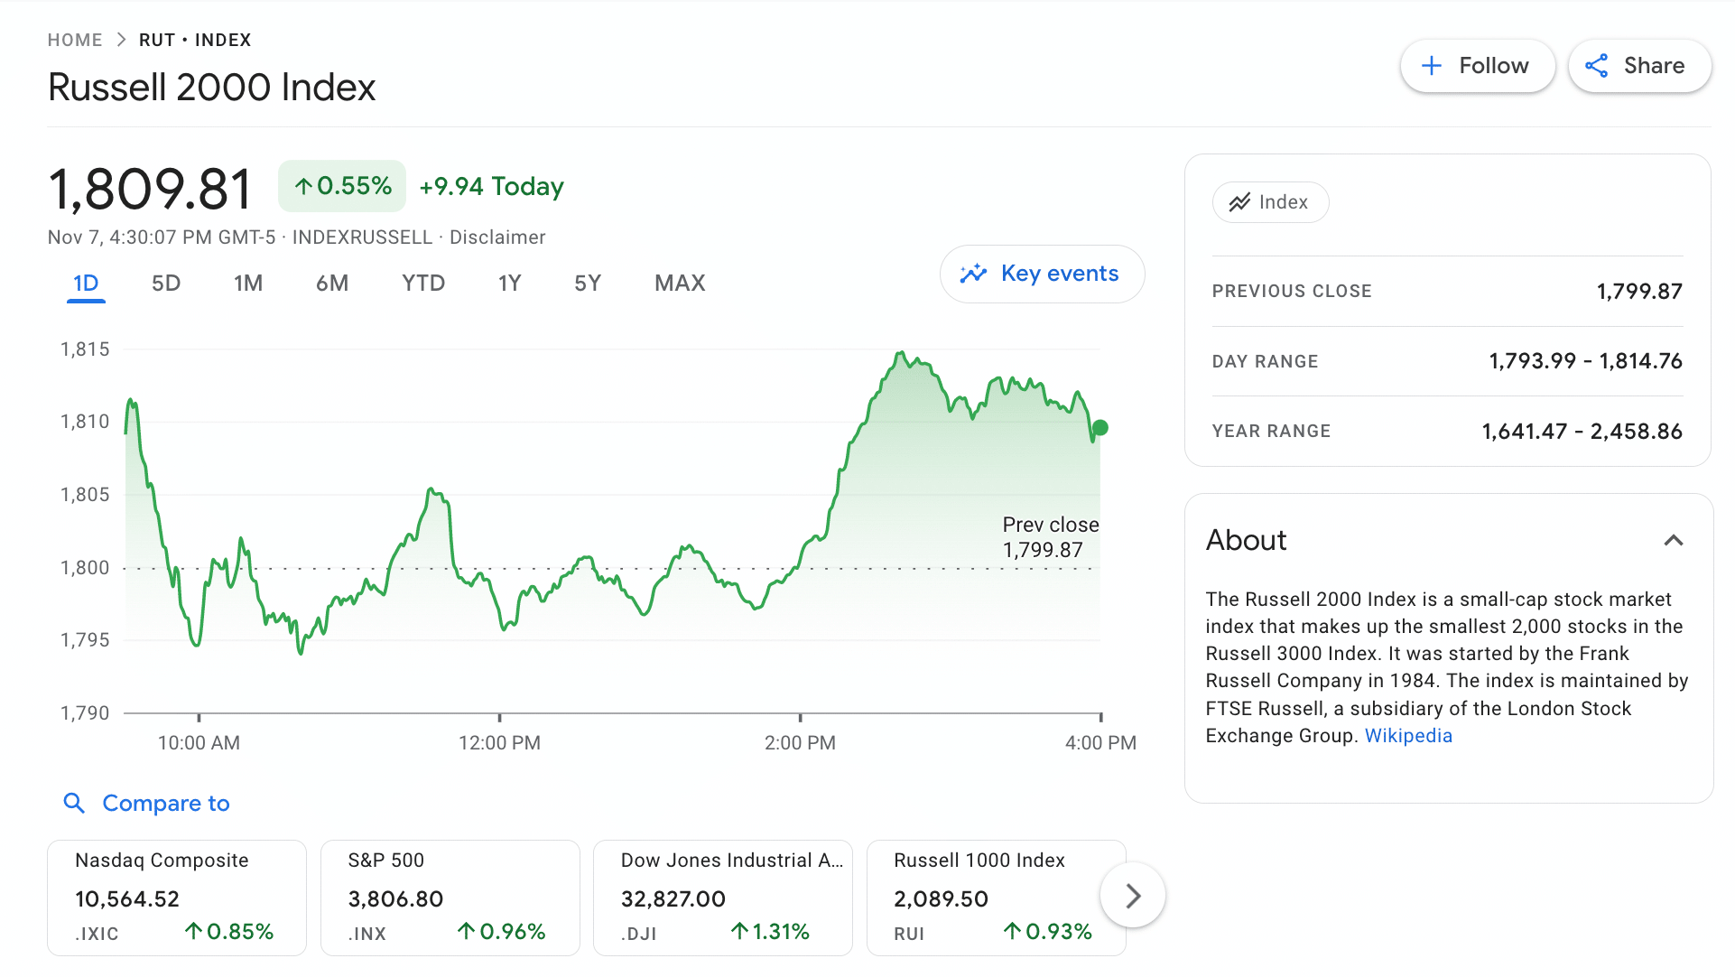The width and height of the screenshot is (1735, 977).
Task: Click the Dow Jones value 32,827.00
Action: tap(673, 899)
